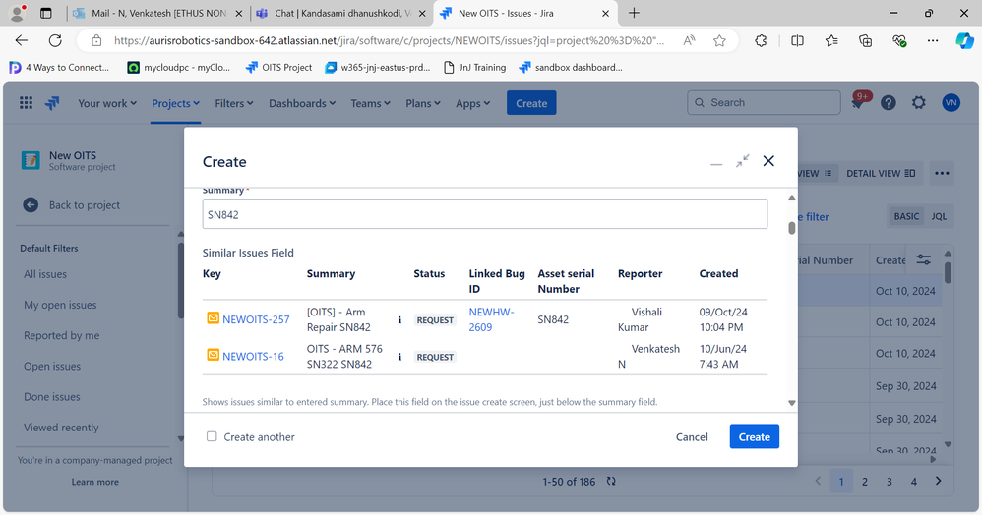Click the New OITS project avatar icon

(x=31, y=161)
